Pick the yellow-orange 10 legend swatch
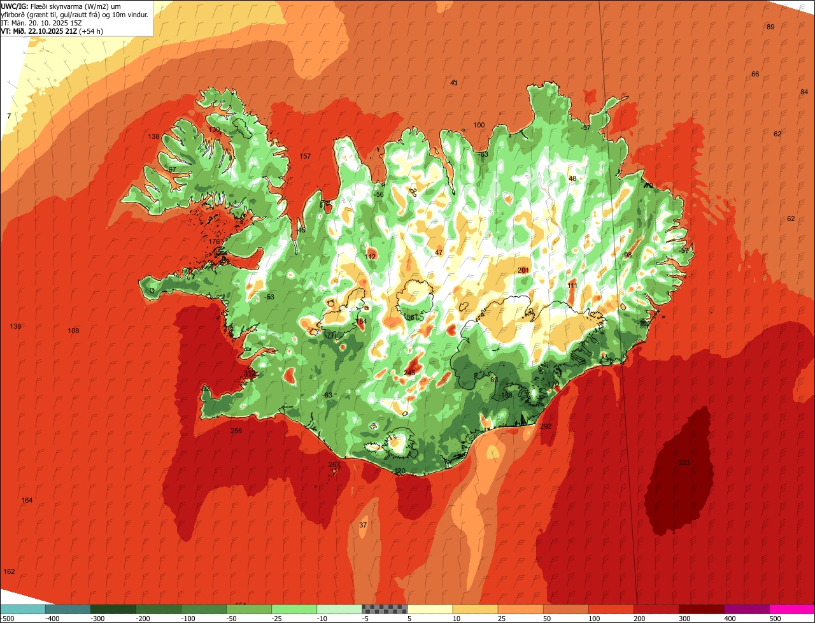 coord(474,609)
